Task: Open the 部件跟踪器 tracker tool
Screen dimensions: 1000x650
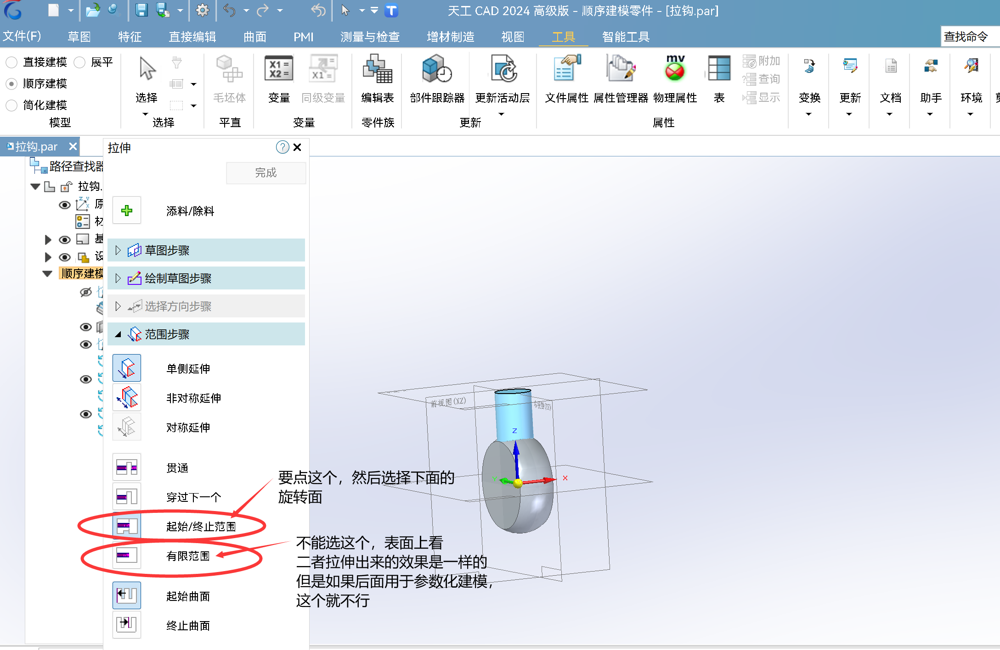Action: pyautogui.click(x=437, y=69)
